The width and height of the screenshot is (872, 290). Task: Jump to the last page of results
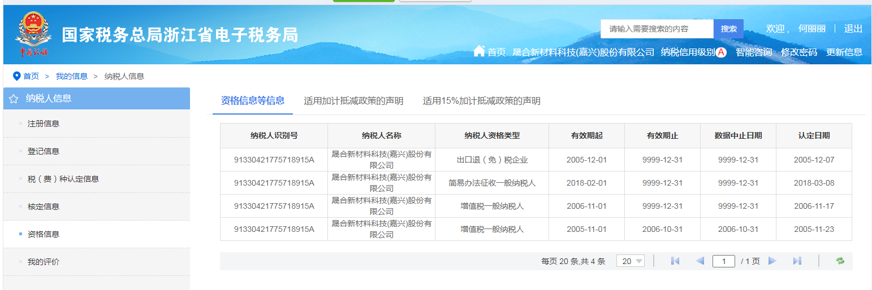(x=797, y=261)
